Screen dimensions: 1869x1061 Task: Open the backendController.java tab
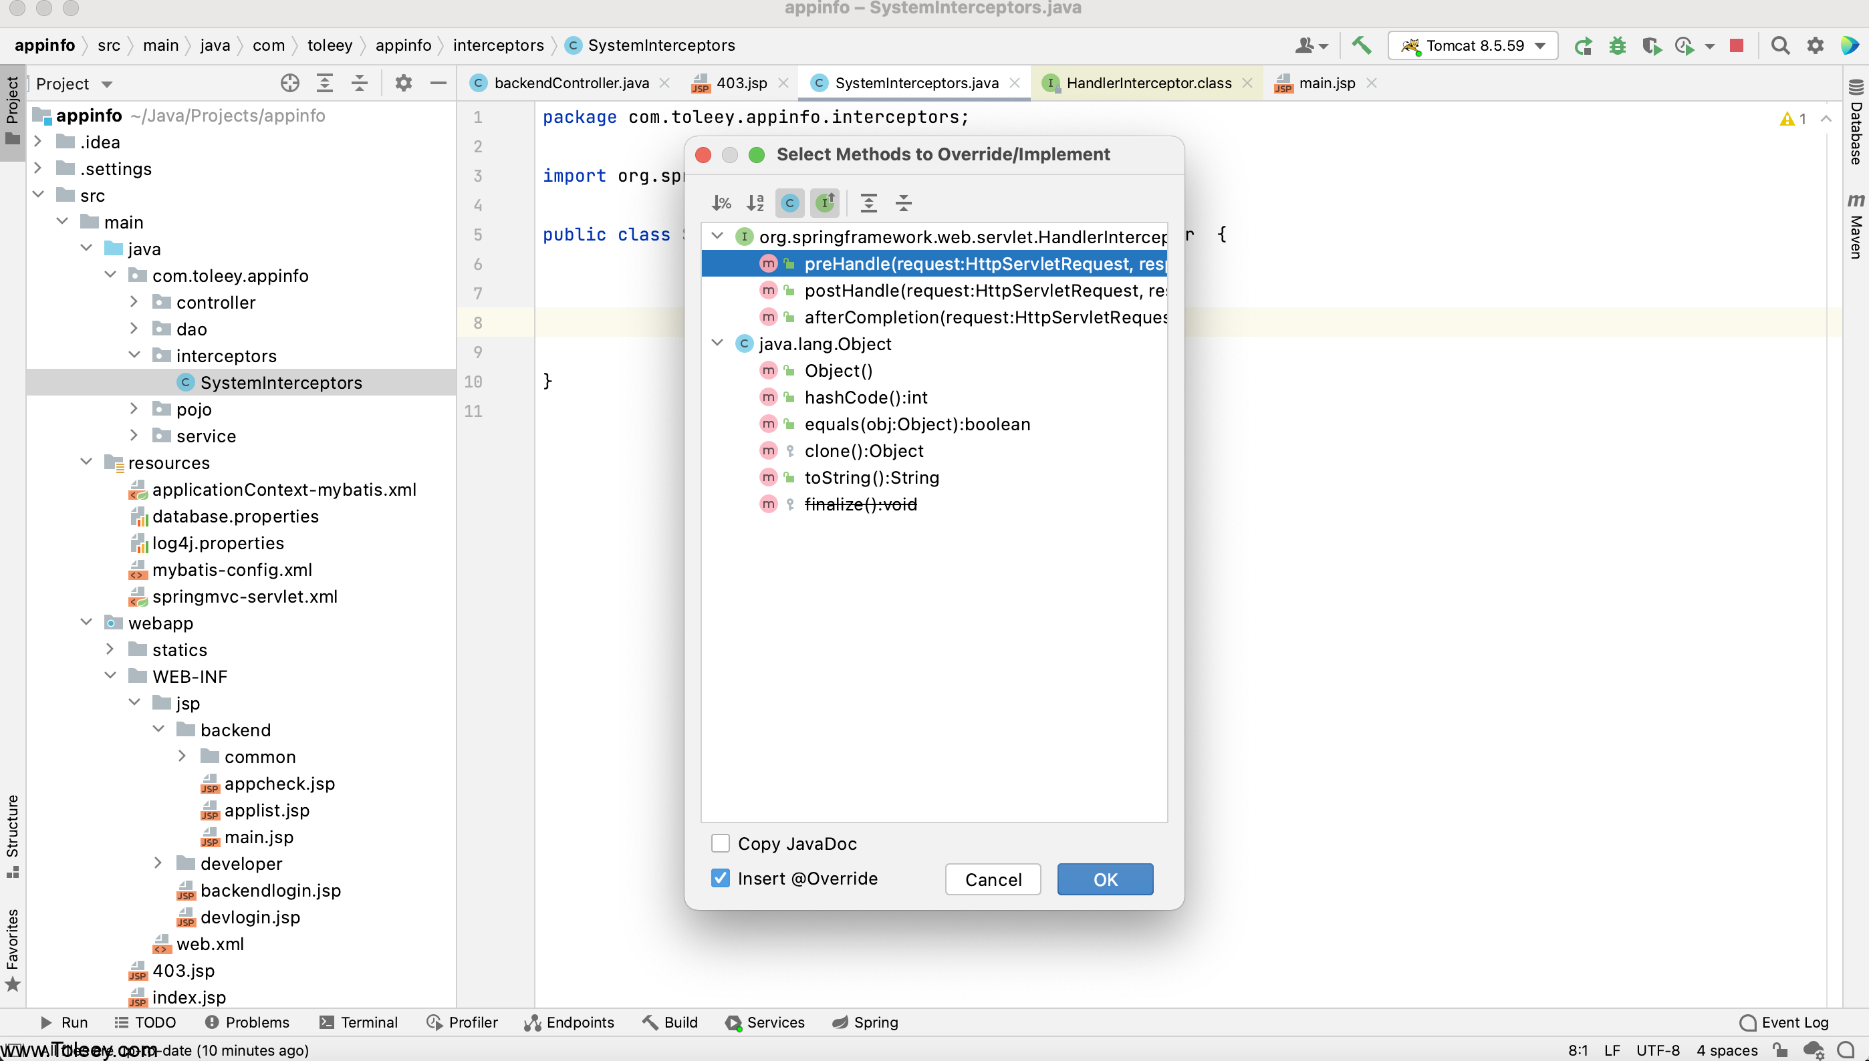[x=571, y=83]
